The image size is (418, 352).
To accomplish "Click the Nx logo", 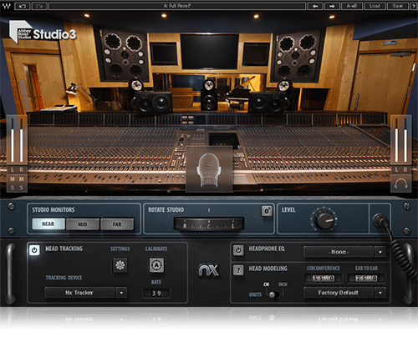I will point(208,270).
